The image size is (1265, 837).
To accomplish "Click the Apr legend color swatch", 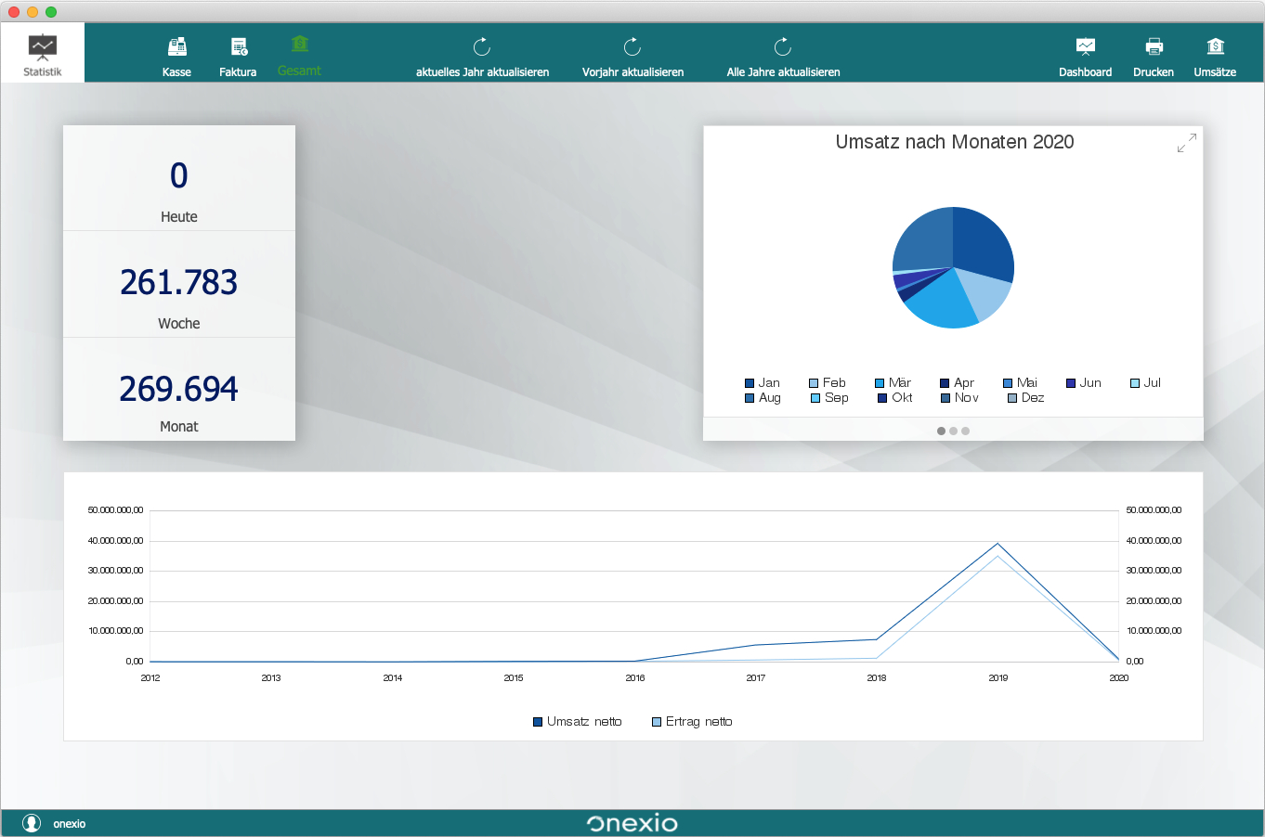I will click(945, 383).
